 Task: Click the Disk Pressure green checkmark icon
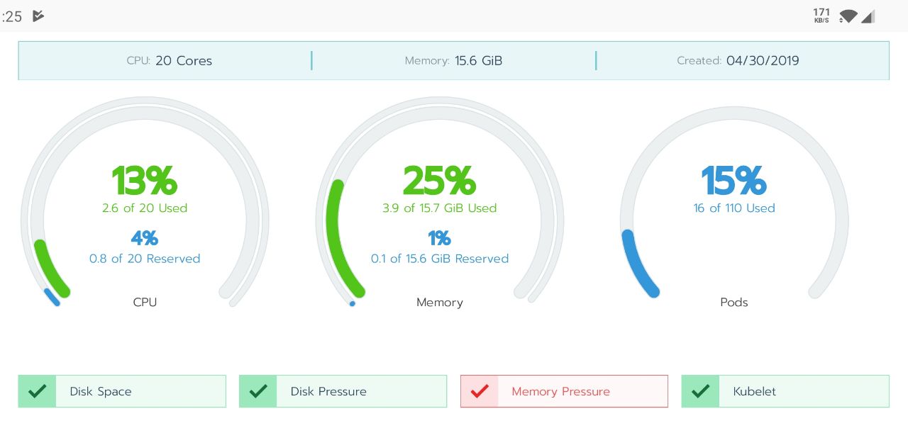pos(258,391)
